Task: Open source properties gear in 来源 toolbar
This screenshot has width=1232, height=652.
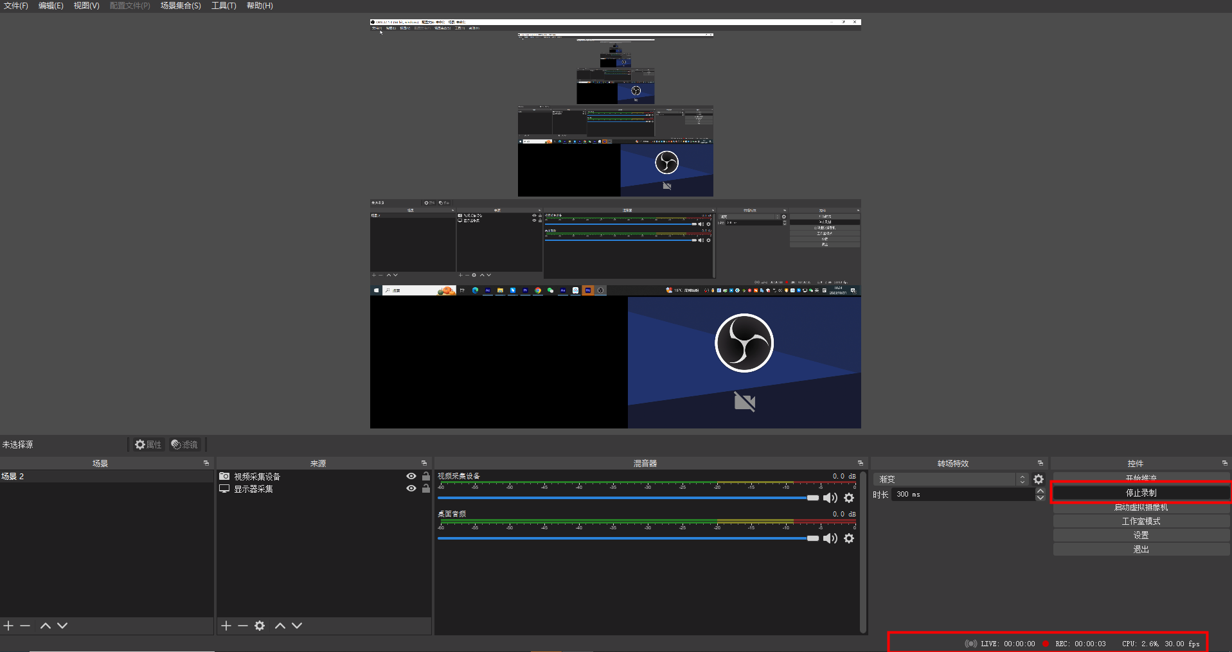Action: [260, 626]
